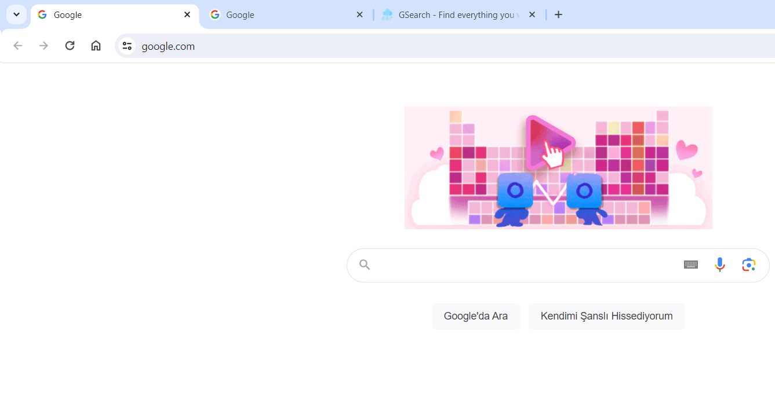Switch to the first Google tab
Viewport: 775px width, 411px height.
click(115, 15)
